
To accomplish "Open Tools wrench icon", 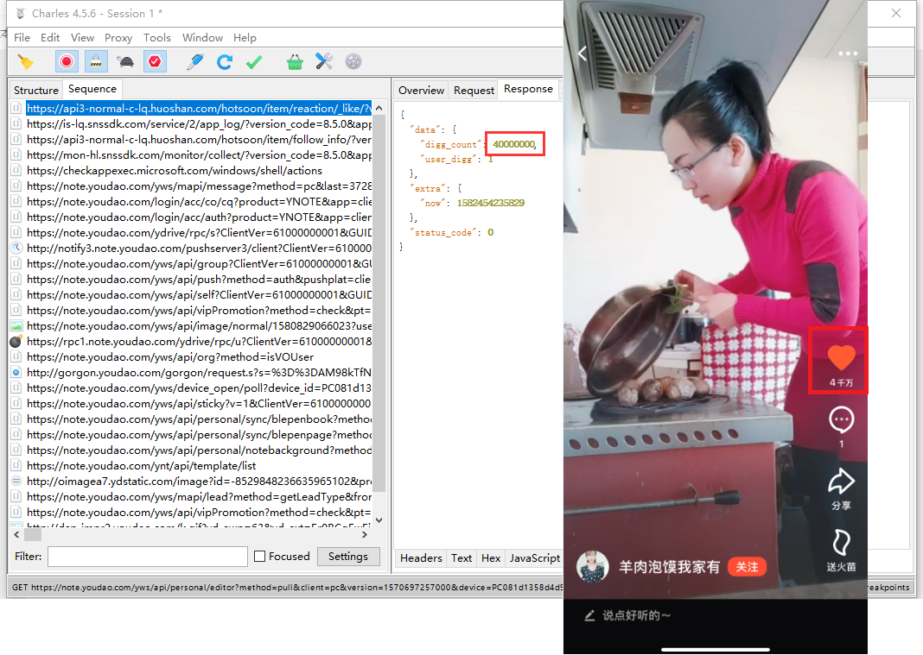I will pos(324,62).
